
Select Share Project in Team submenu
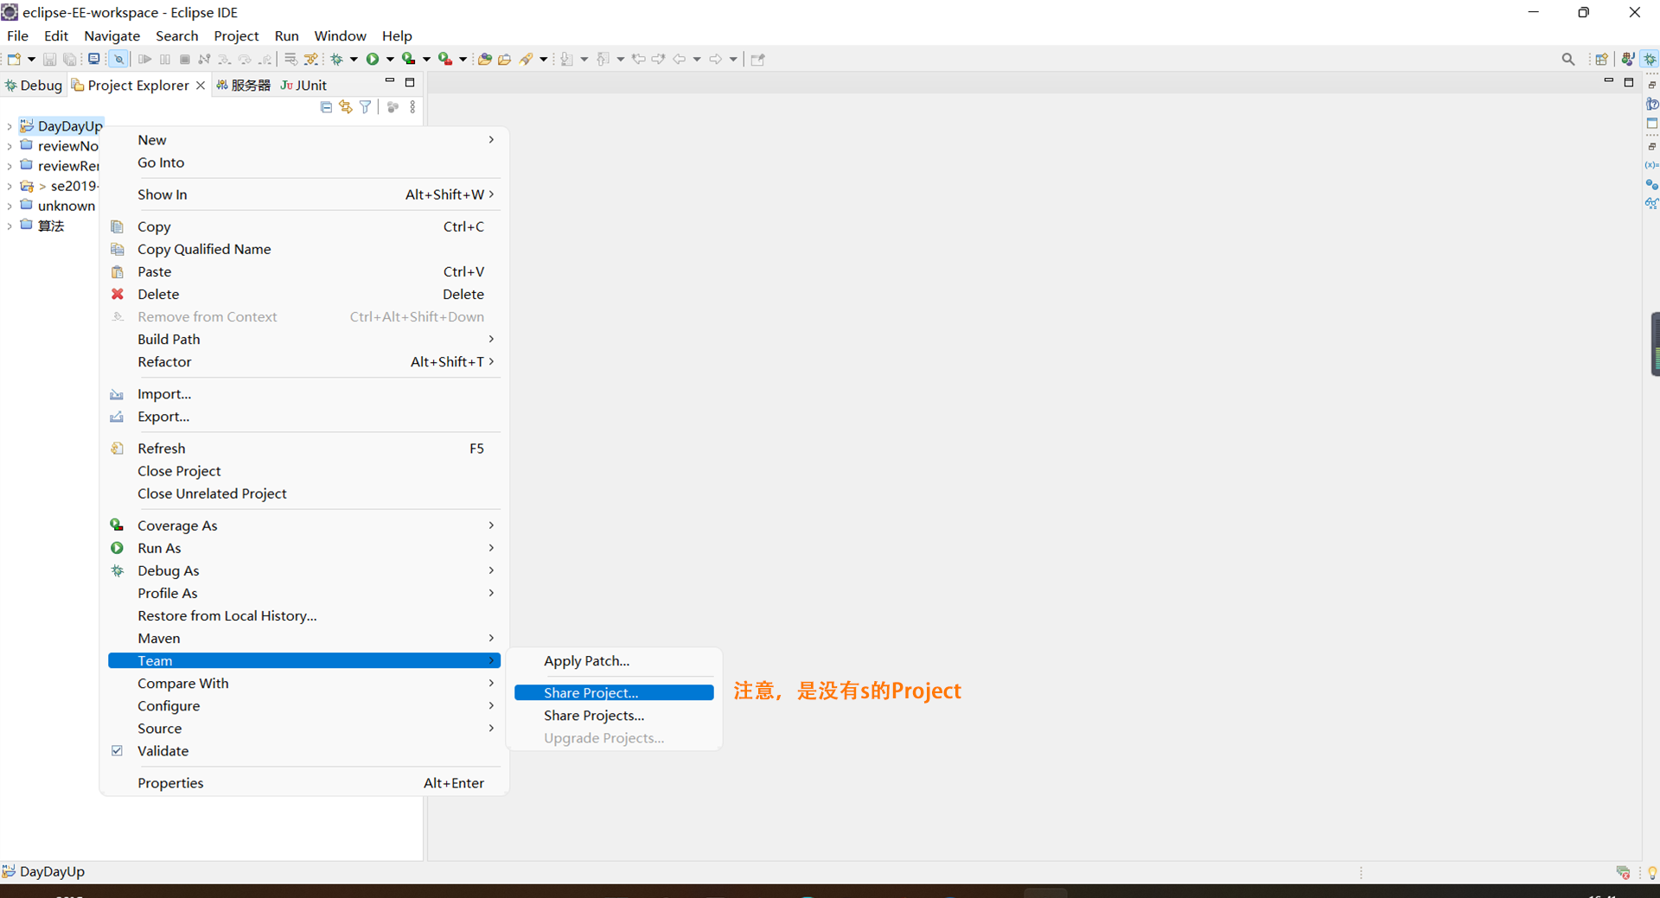pyautogui.click(x=591, y=691)
